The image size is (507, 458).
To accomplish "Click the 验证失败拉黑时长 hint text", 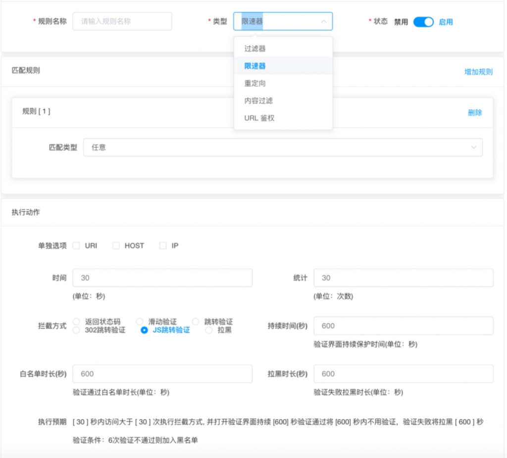I will 358,392.
